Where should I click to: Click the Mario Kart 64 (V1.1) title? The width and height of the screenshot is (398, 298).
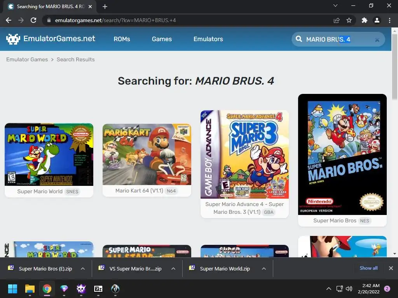pos(140,191)
